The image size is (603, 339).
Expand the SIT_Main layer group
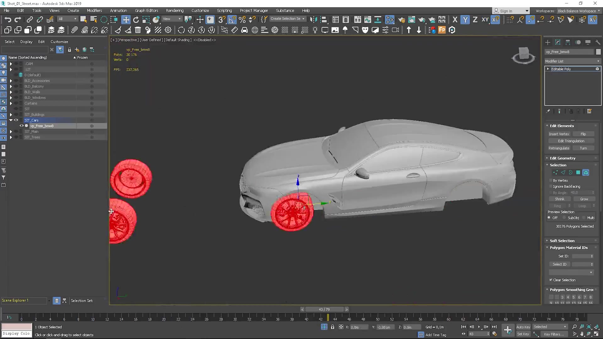(10, 131)
